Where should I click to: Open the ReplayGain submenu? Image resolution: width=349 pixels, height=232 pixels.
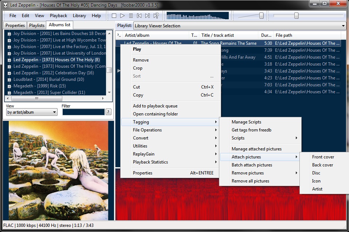click(171, 154)
